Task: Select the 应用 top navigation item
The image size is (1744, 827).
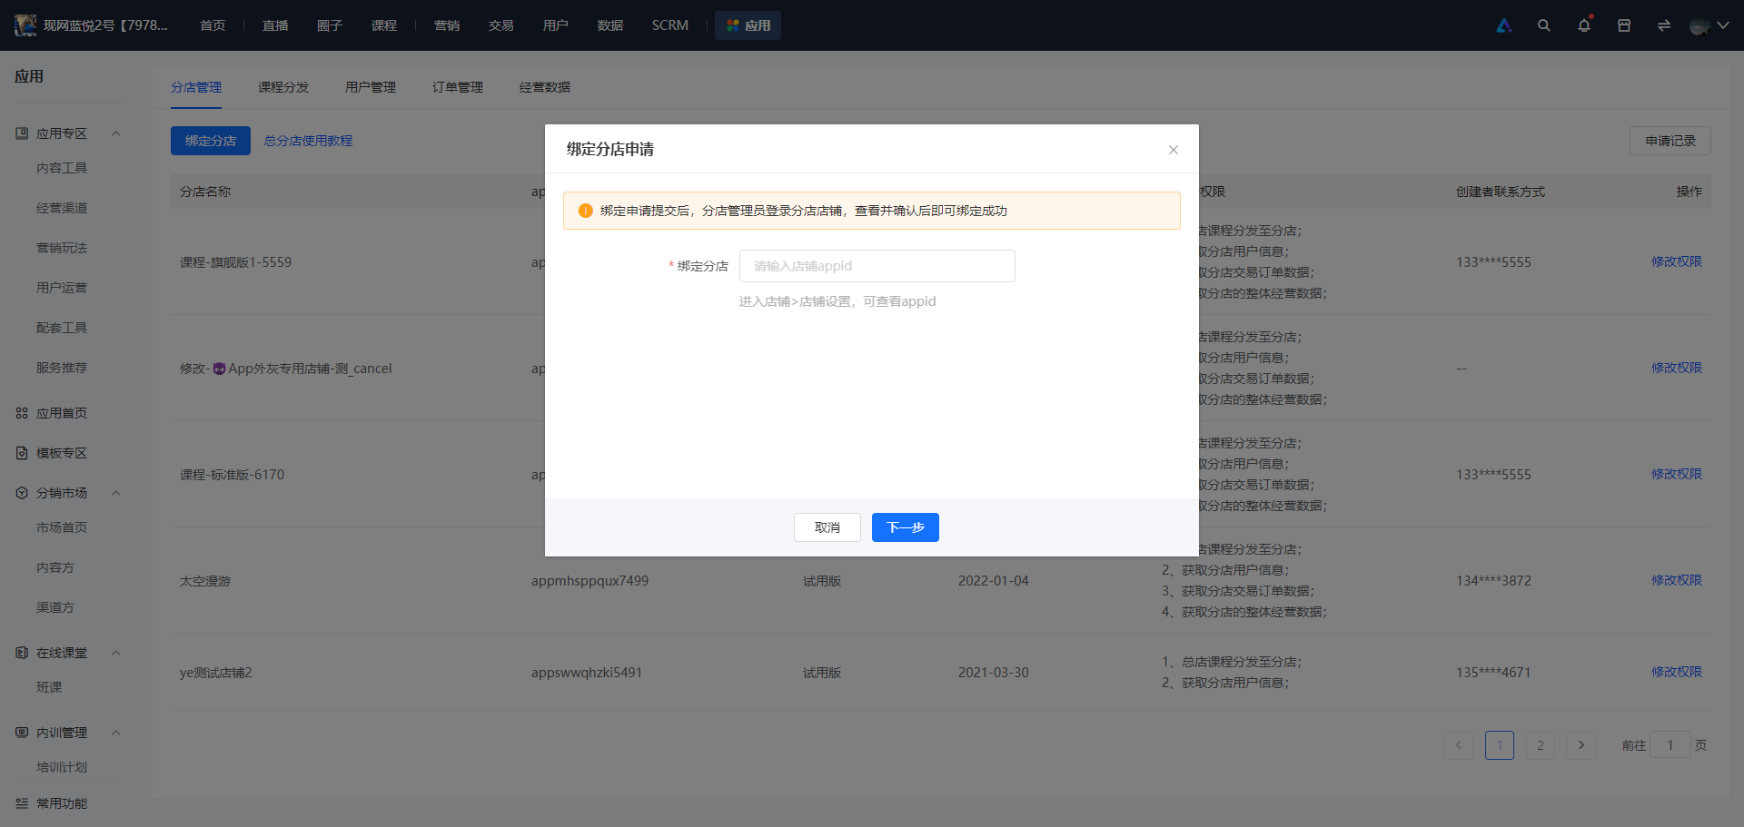Action: pyautogui.click(x=748, y=25)
